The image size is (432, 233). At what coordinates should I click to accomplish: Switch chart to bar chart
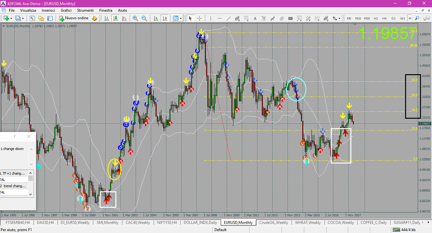click(x=107, y=18)
